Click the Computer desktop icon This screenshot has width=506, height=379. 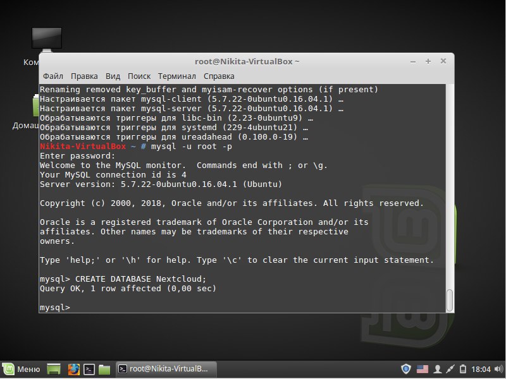coord(46,40)
